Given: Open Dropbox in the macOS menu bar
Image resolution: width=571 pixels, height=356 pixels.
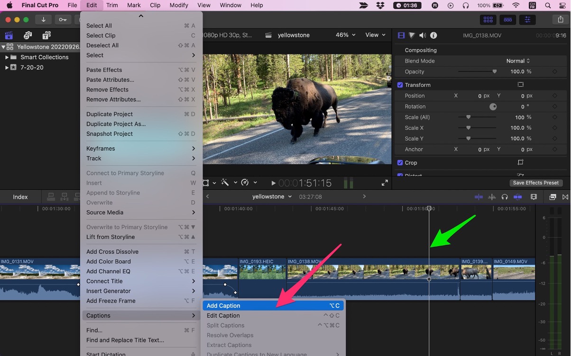Looking at the screenshot, I should pos(380,5).
